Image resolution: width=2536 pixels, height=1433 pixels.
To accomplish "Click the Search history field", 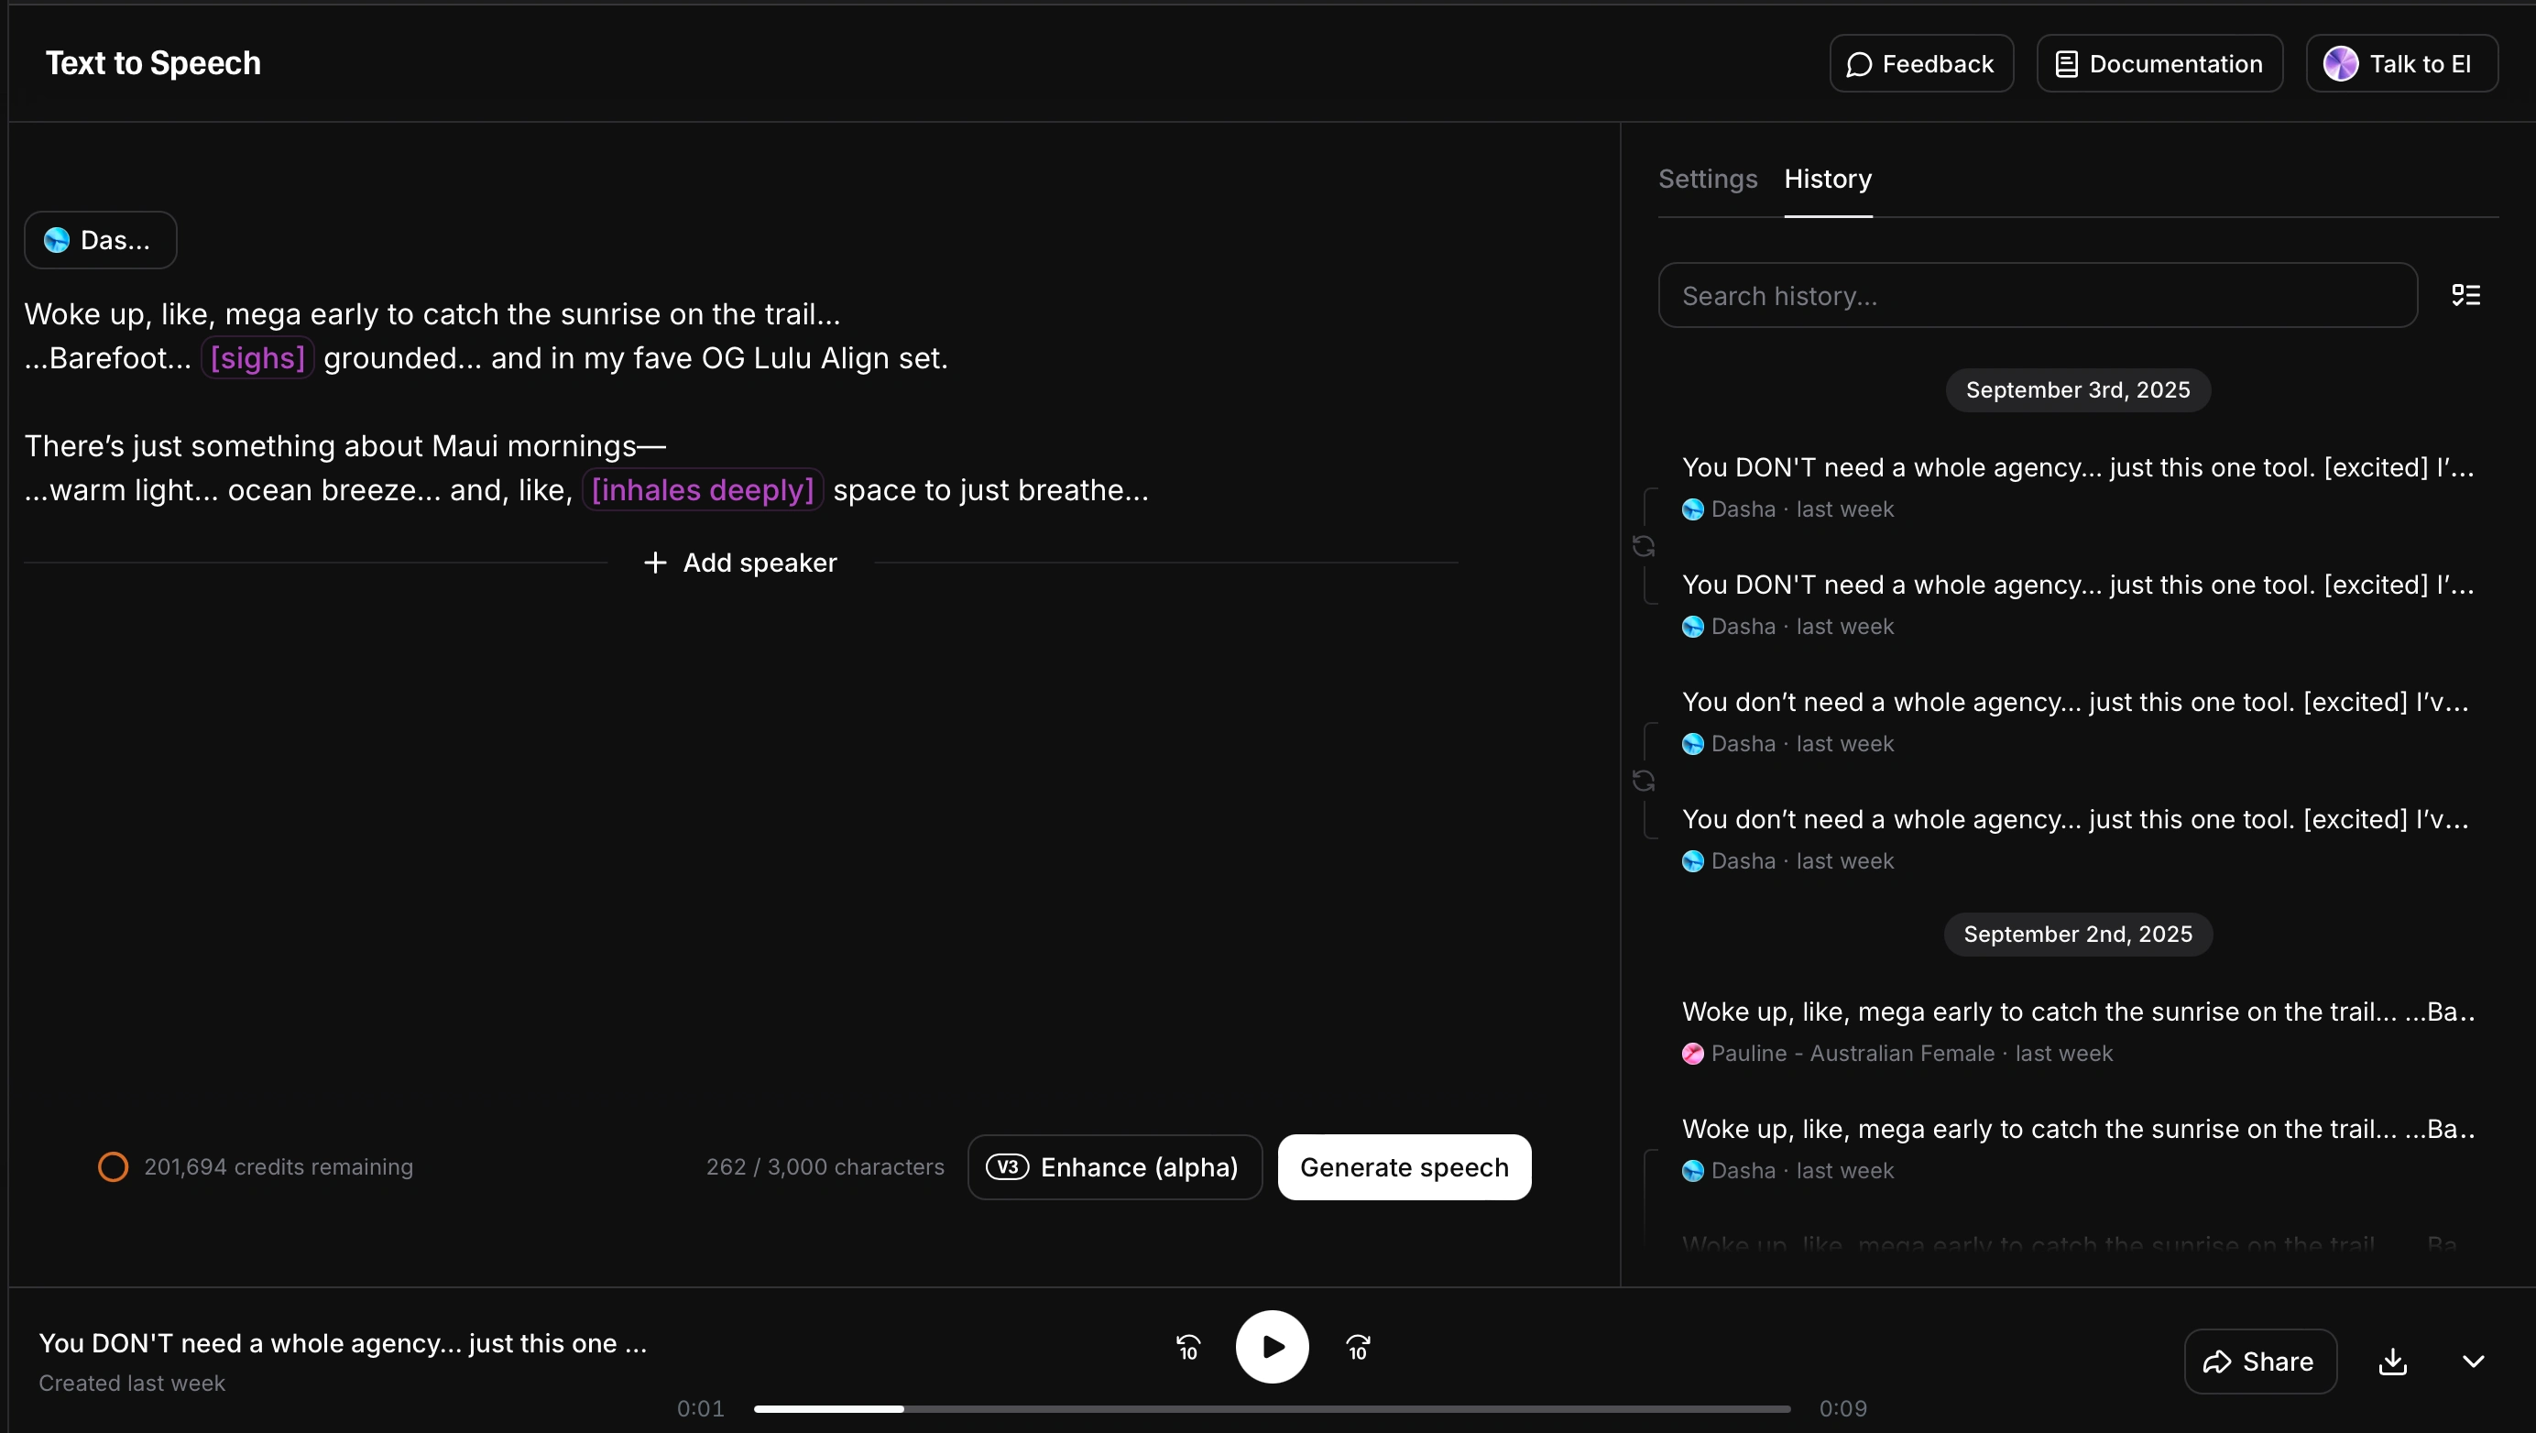I will point(2037,295).
